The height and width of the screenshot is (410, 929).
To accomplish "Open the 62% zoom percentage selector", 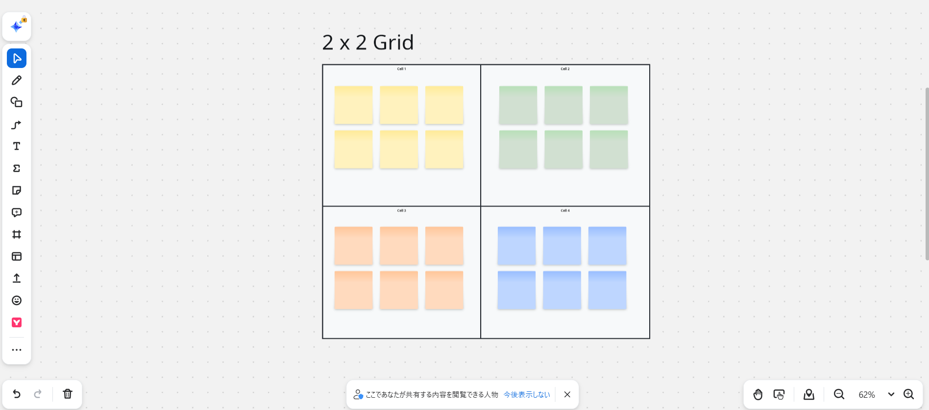I will (x=867, y=394).
